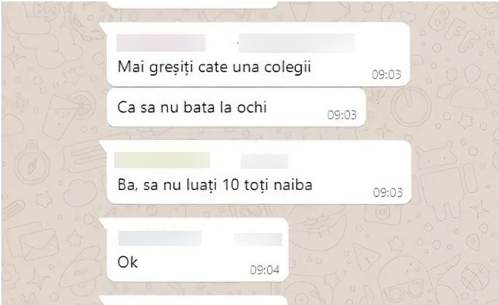Open blurred yellowish sender name above "Ba, sa nu" message
This screenshot has width=499, height=305.
click(x=162, y=160)
